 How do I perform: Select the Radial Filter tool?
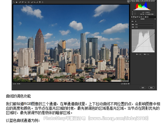tap(43, 2)
